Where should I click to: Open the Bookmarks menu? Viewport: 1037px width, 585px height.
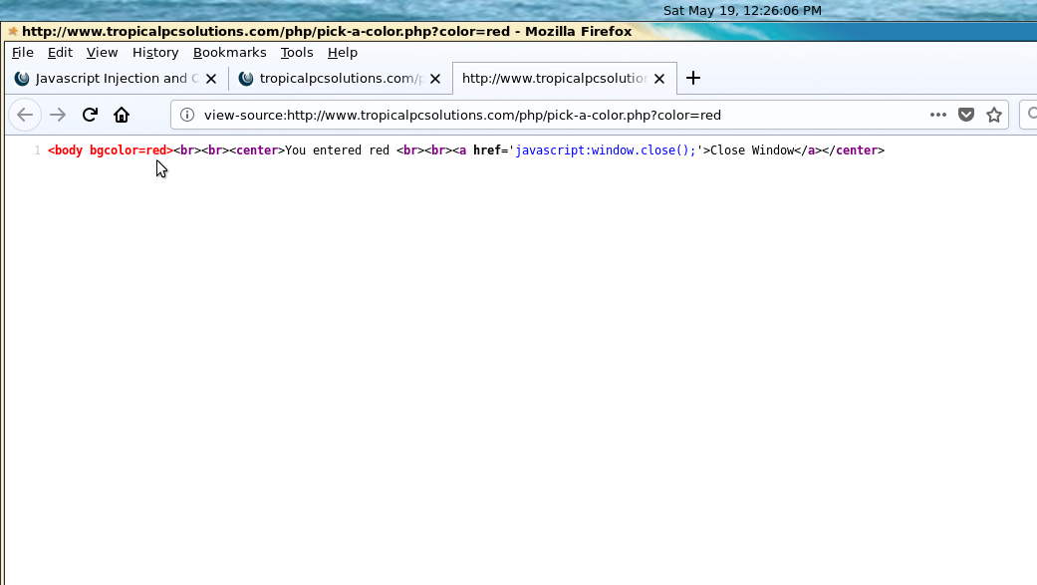(229, 52)
